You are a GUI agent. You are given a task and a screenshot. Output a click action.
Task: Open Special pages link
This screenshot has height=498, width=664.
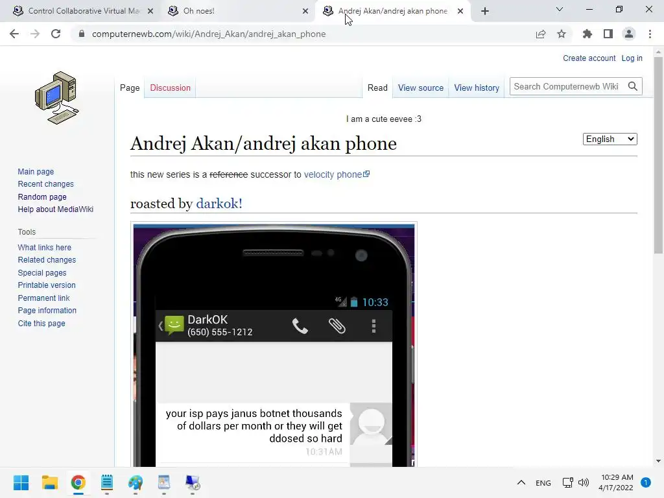[x=42, y=273]
